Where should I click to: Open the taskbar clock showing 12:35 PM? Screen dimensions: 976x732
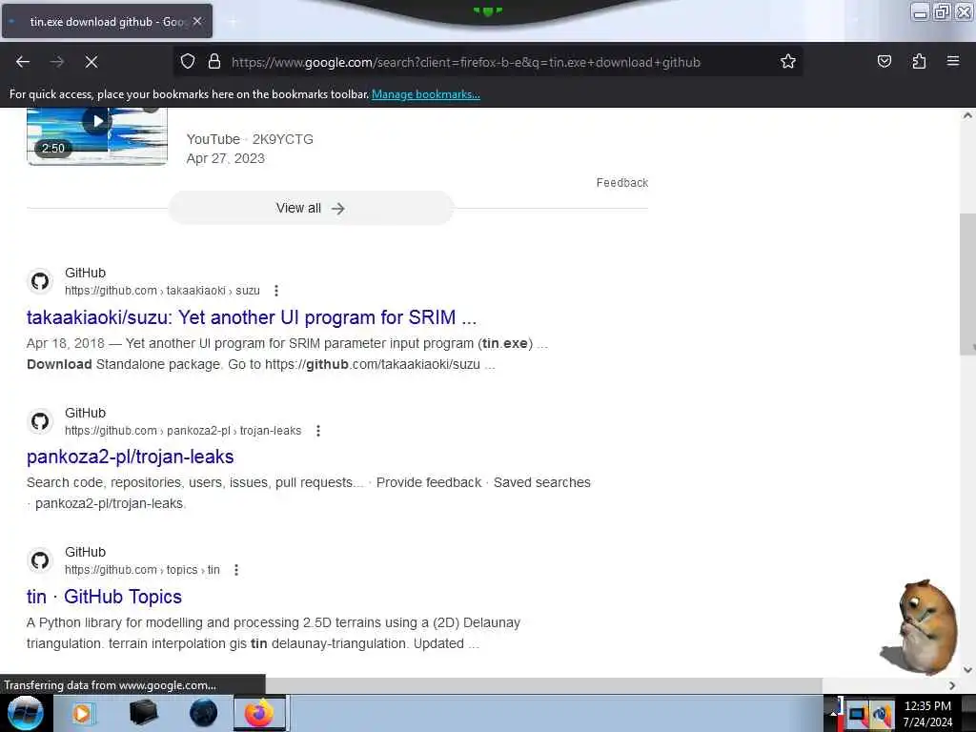point(927,714)
